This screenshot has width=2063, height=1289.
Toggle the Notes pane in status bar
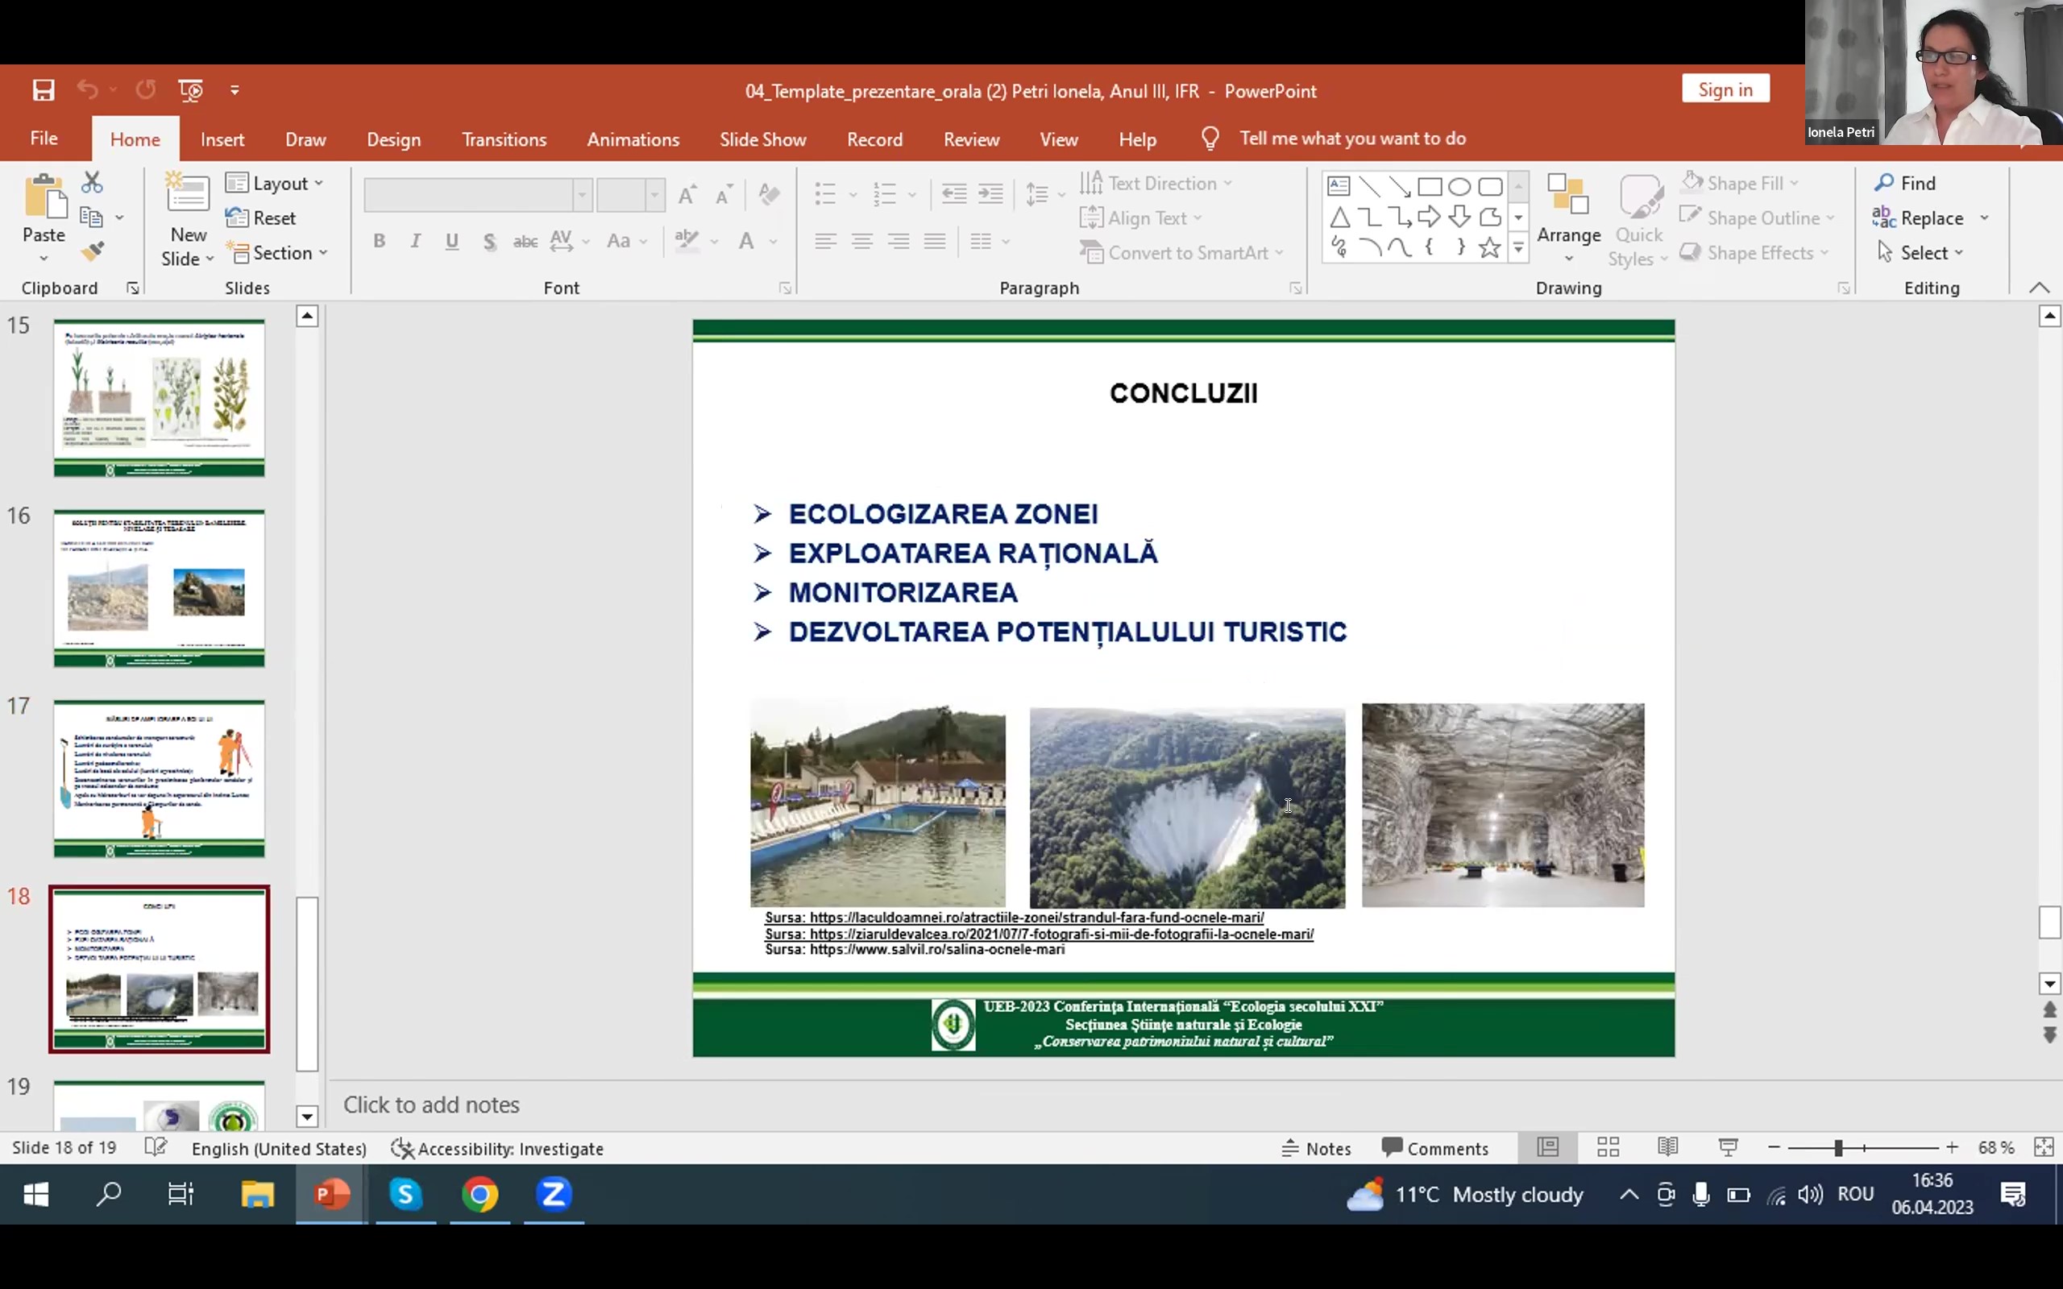[x=1316, y=1148]
